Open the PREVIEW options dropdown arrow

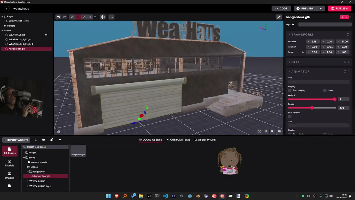click(x=321, y=8)
